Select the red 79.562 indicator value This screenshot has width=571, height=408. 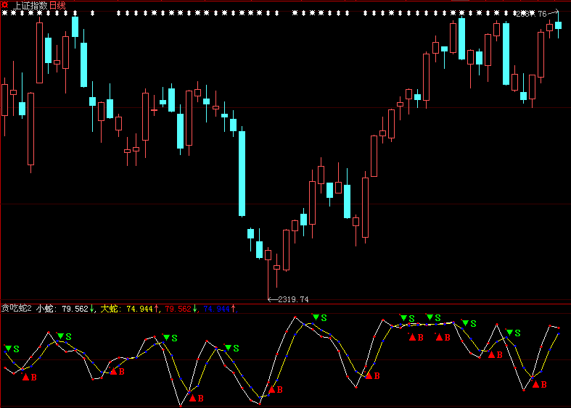click(178, 309)
